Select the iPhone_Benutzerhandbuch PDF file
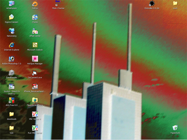 pos(35,86)
